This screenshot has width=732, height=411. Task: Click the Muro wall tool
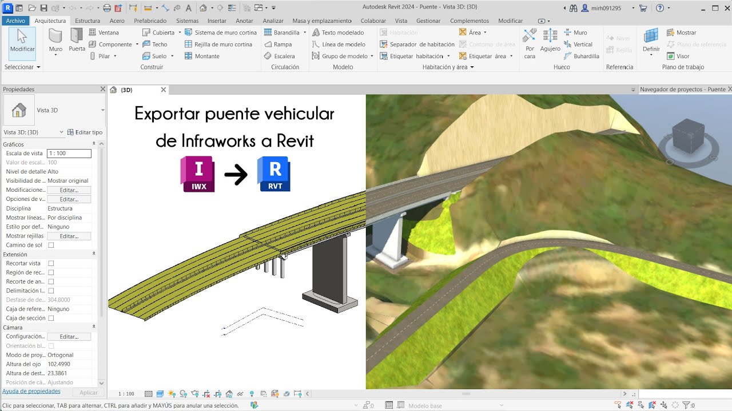[x=55, y=41]
